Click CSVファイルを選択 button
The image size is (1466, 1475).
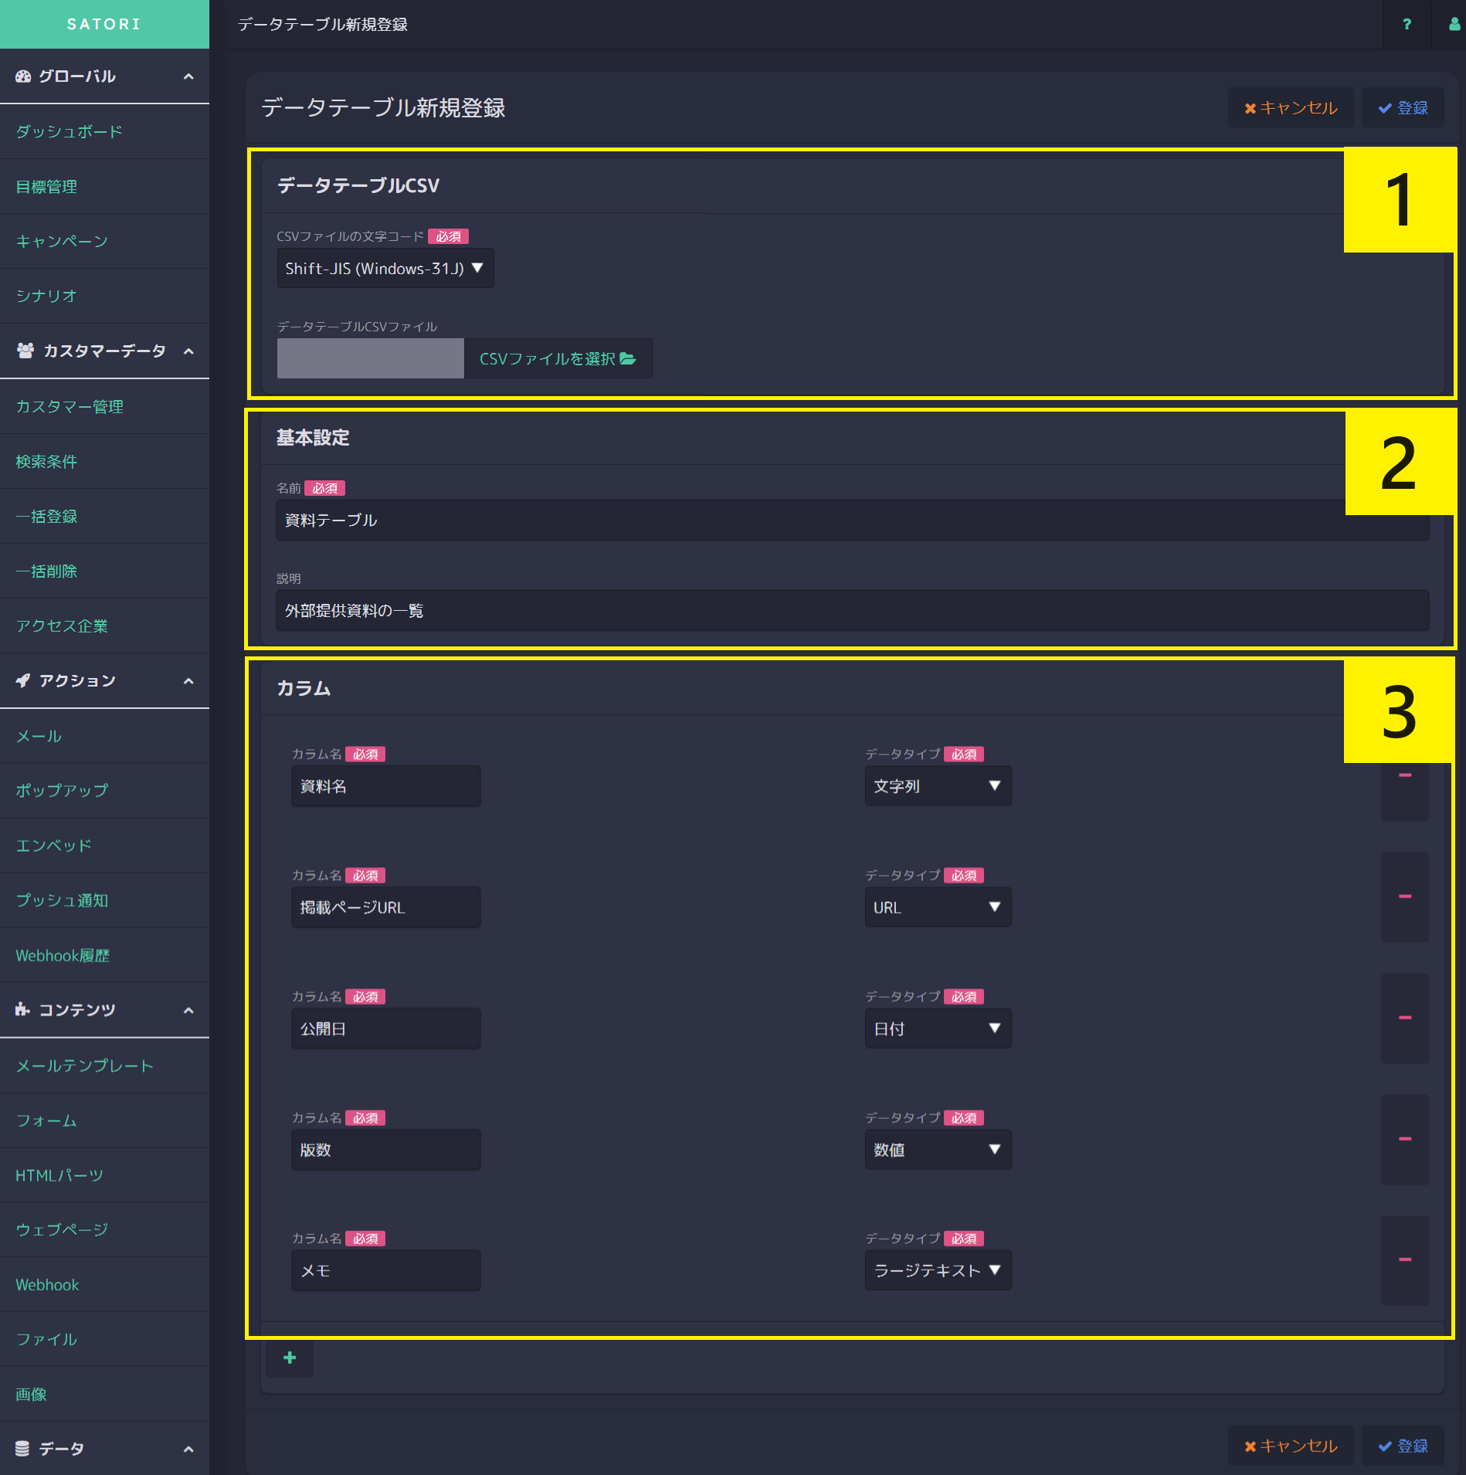(558, 358)
